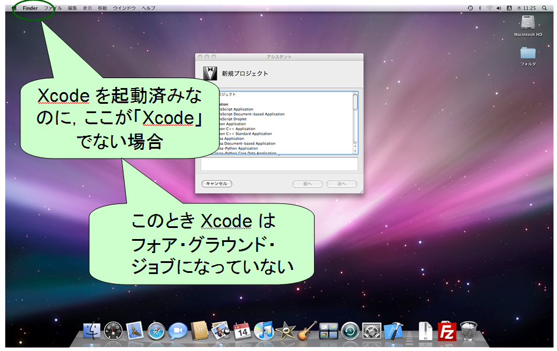Open the Trash in the Dock
The width and height of the screenshot is (557, 351).
(x=469, y=331)
